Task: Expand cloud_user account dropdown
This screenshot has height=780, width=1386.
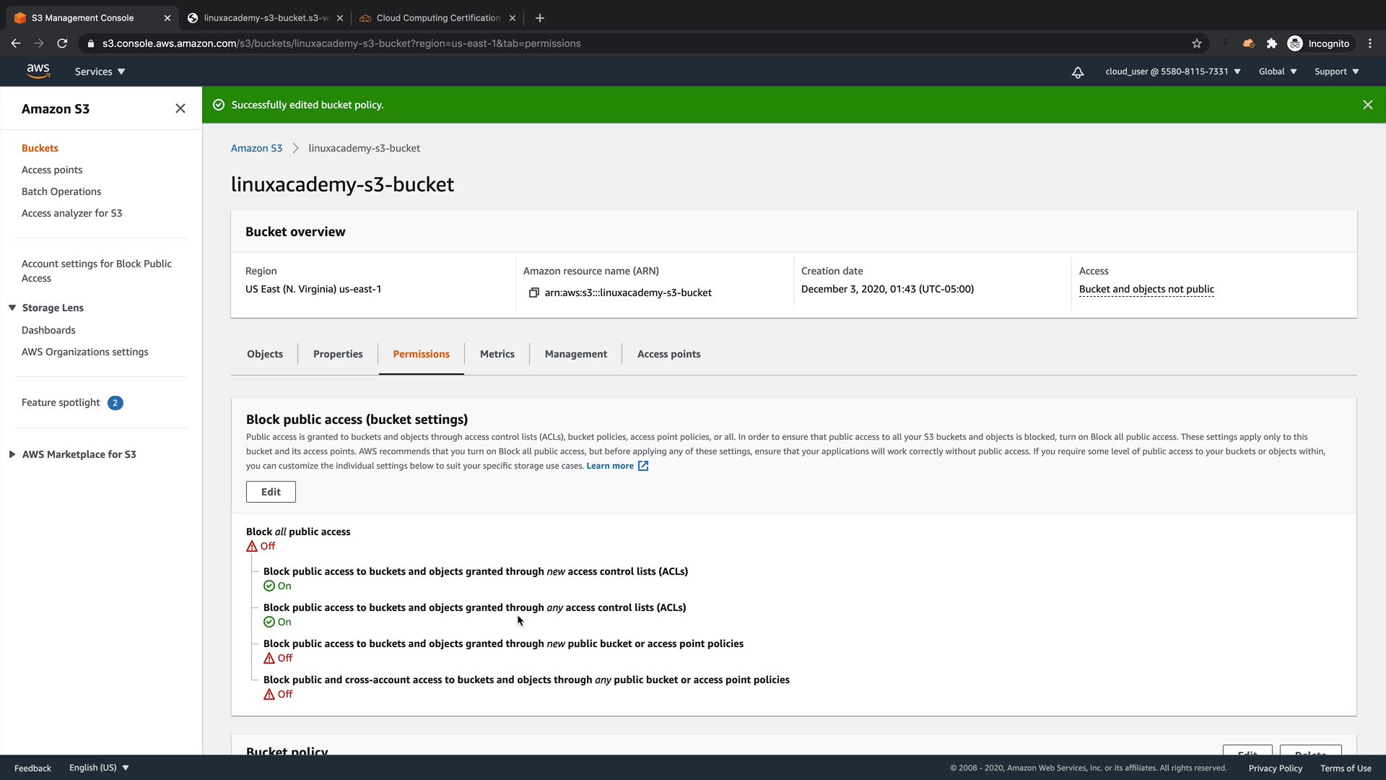Action: click(1172, 71)
